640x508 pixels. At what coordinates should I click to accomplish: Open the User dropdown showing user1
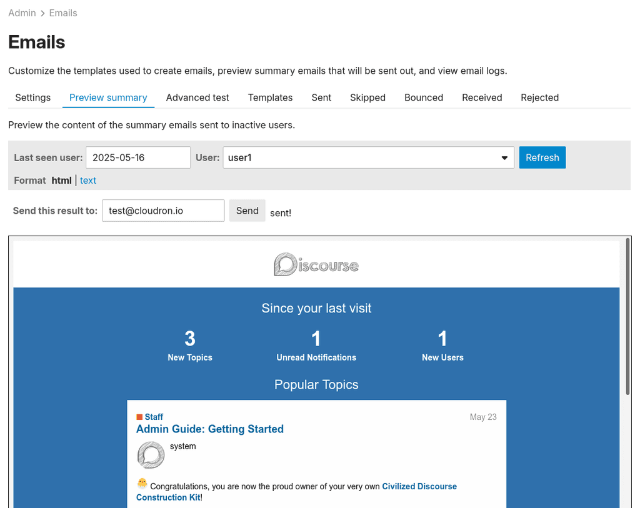(368, 157)
